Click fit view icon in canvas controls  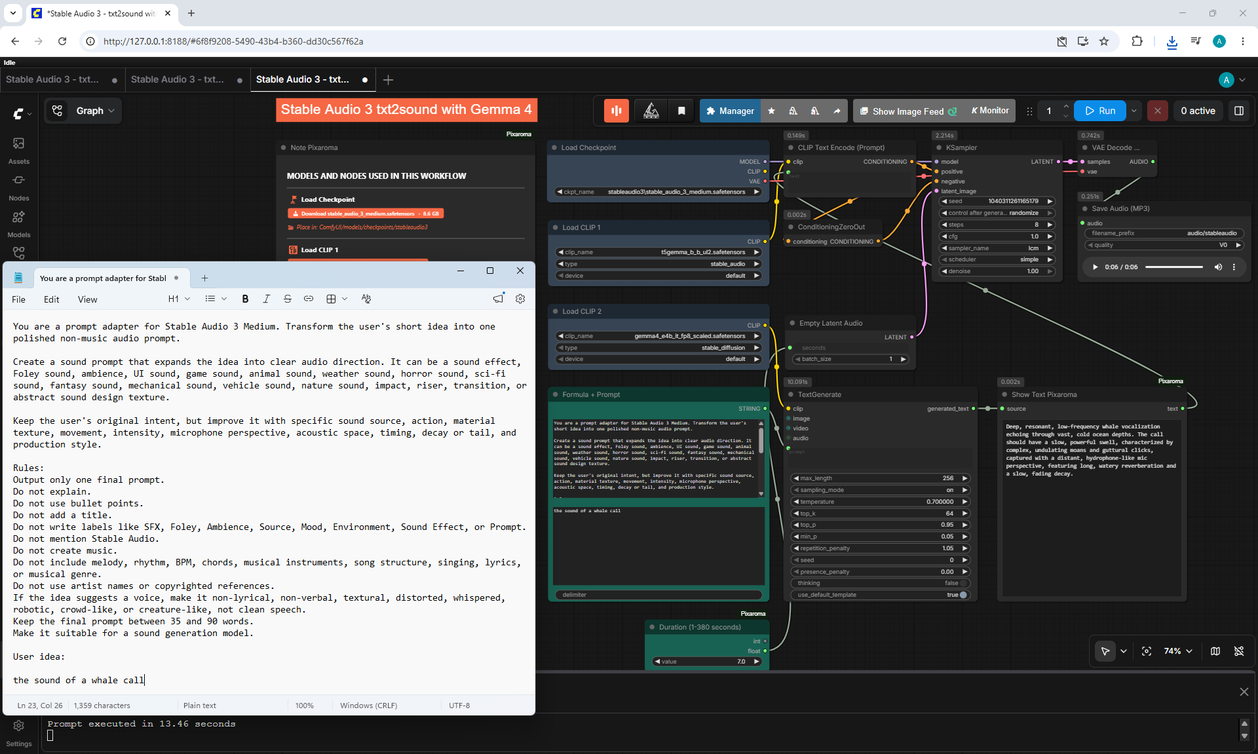[x=1147, y=651]
